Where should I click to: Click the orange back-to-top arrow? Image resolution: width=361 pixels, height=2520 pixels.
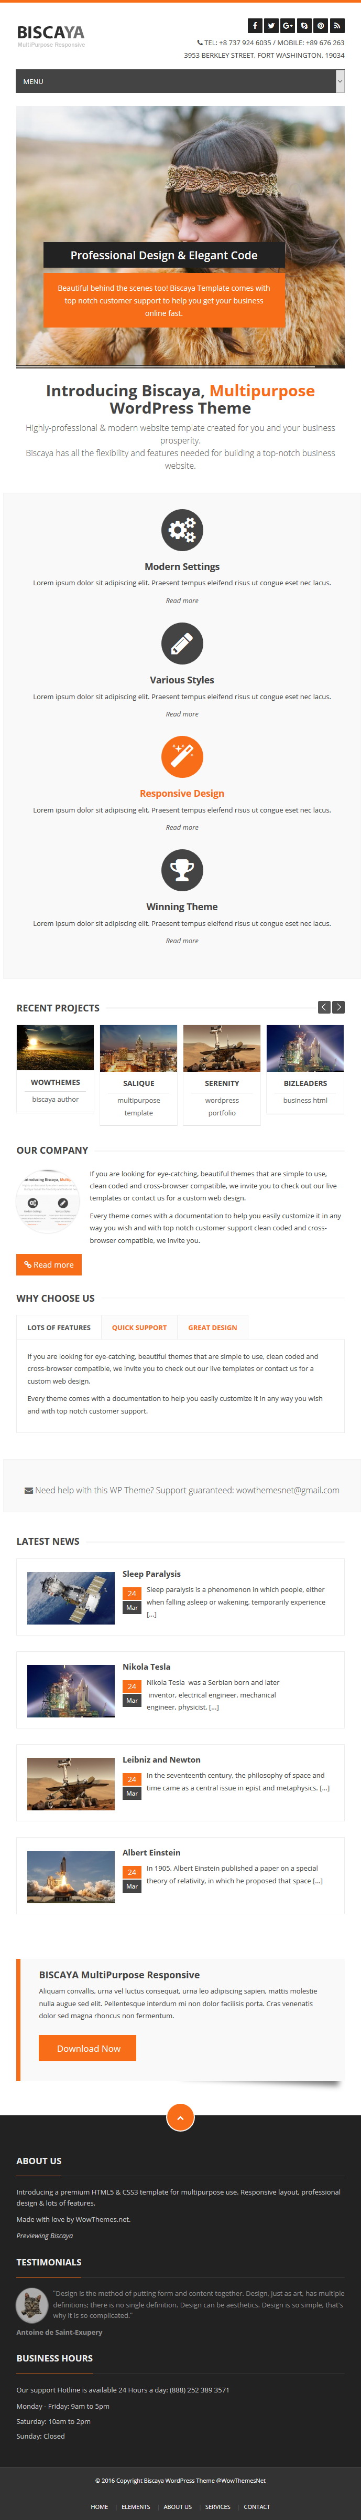(180, 2117)
